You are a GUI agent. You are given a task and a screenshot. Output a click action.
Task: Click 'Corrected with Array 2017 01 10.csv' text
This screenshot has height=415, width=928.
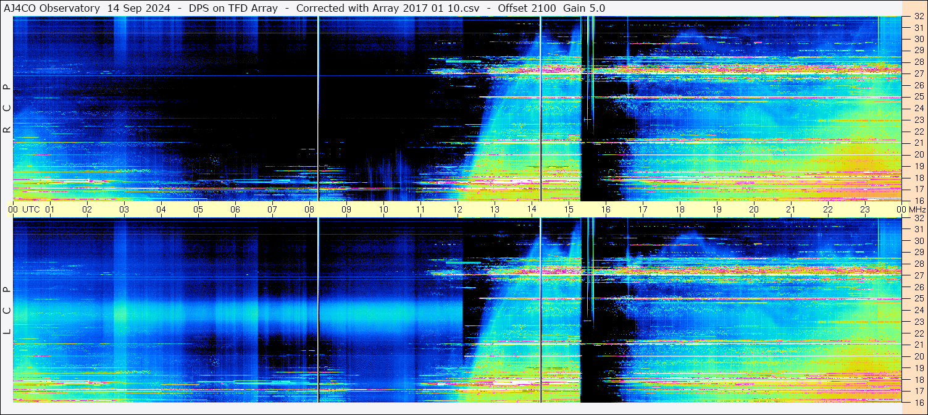tap(388, 8)
